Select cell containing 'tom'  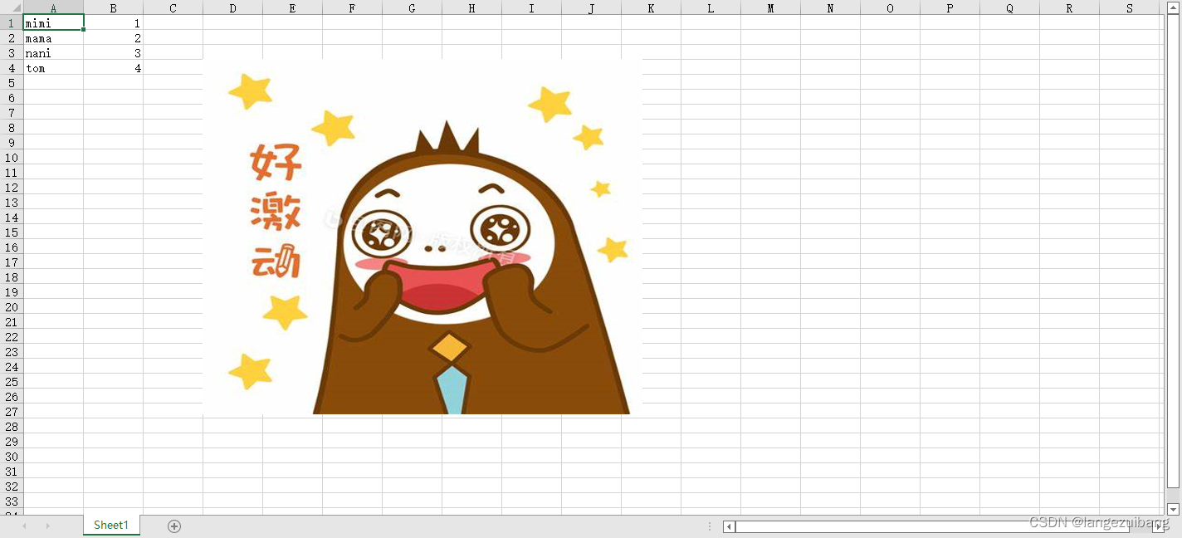tap(53, 68)
